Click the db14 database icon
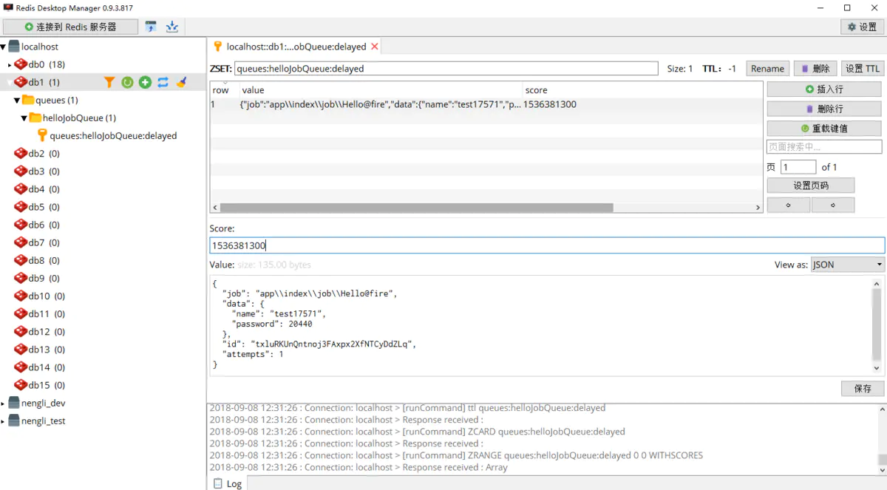This screenshot has height=490, width=887. pyautogui.click(x=21, y=367)
